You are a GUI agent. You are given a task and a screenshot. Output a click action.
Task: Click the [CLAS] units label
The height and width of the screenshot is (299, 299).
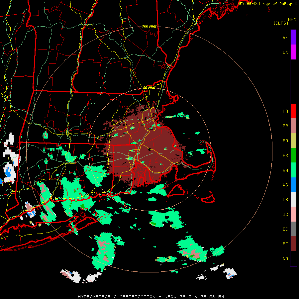click(281, 23)
